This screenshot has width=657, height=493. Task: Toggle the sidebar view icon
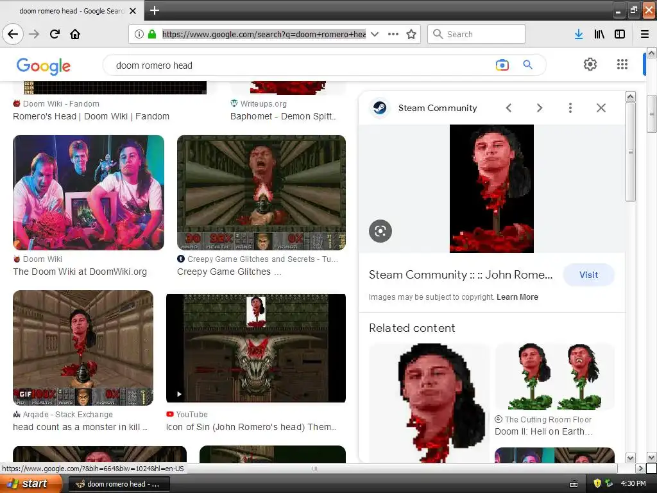tap(620, 34)
